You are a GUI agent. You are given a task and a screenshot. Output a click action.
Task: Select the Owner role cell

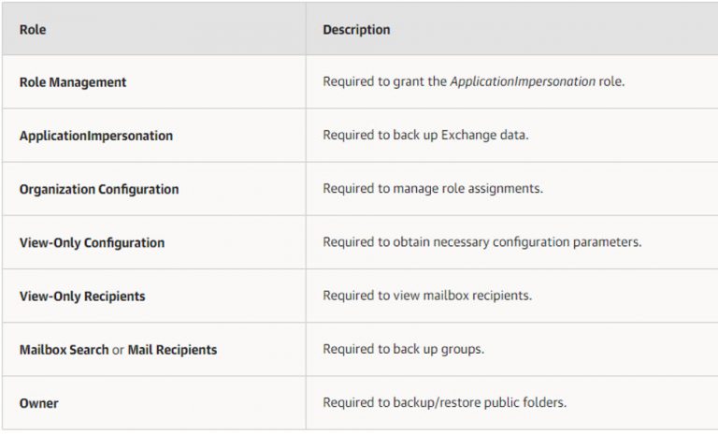click(x=154, y=403)
